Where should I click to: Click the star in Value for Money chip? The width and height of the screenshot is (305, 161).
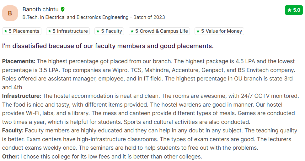coord(198,31)
